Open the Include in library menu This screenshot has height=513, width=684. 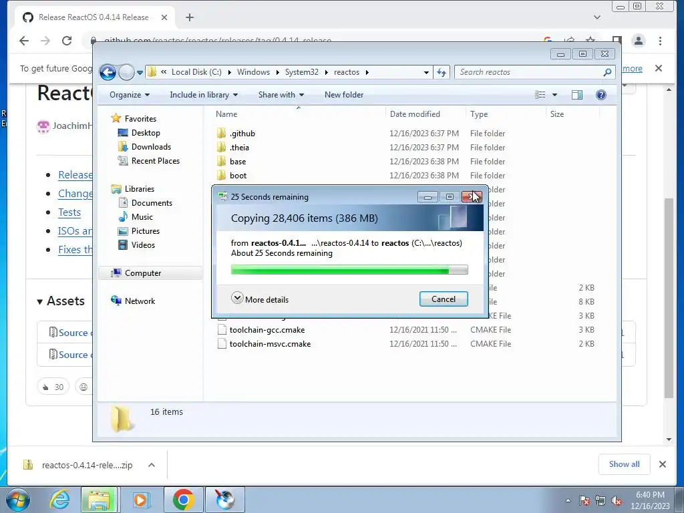pyautogui.click(x=204, y=95)
